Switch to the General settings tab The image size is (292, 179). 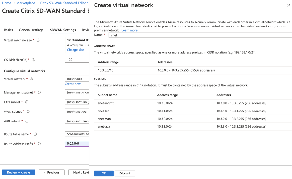(31, 30)
